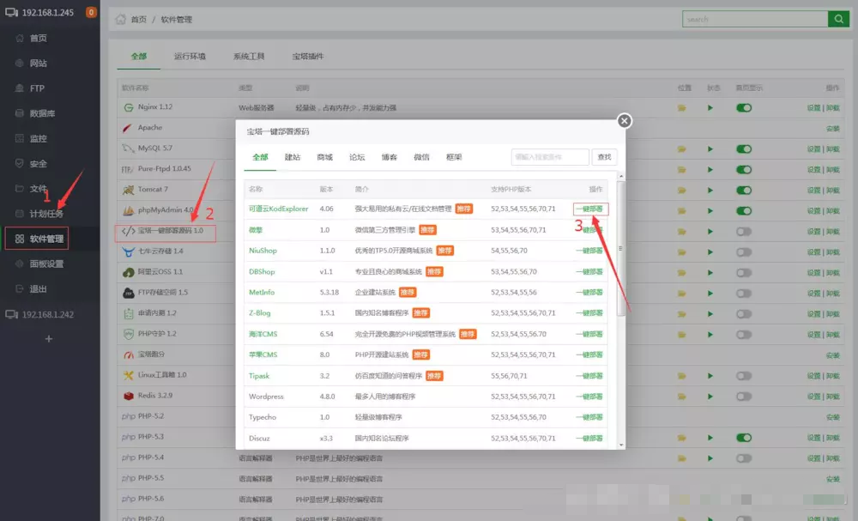Toggle homepage display for Redis
Image resolution: width=858 pixels, height=521 pixels.
click(744, 397)
